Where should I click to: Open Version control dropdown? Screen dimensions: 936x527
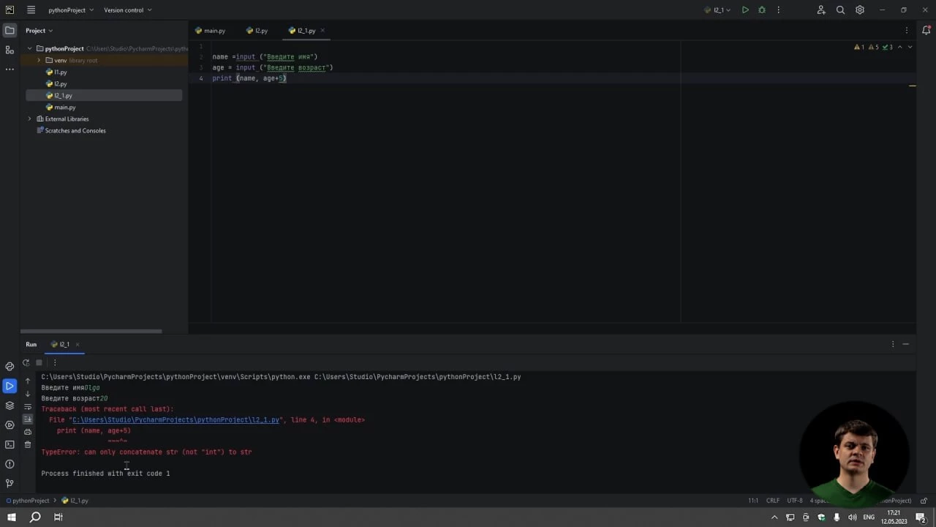(128, 10)
